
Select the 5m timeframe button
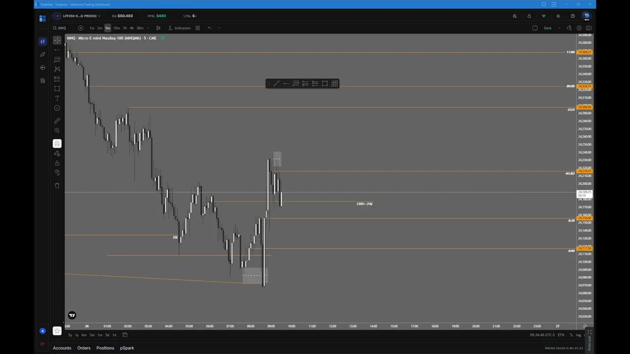click(x=107, y=28)
